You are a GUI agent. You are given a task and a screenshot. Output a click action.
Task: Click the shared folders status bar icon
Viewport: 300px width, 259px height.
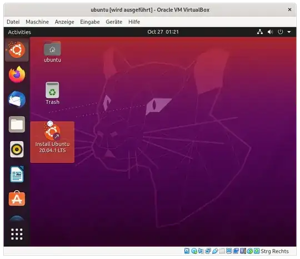pyautogui.click(x=222, y=251)
